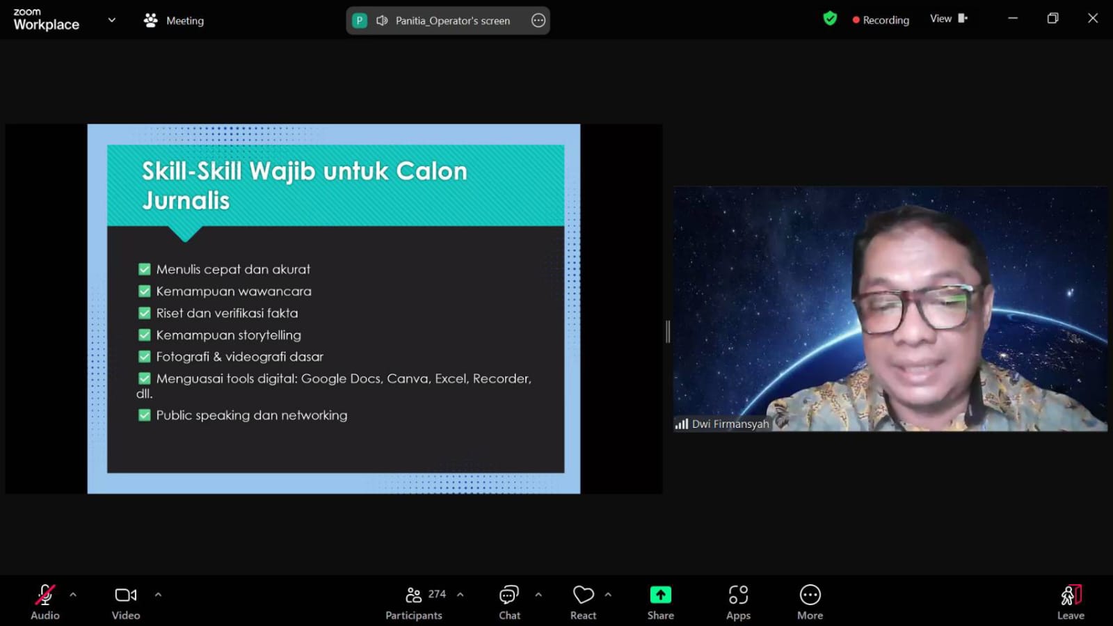The image size is (1113, 626).
Task: Click text 'Fotografi & videografi dasar'
Action: pos(240,357)
